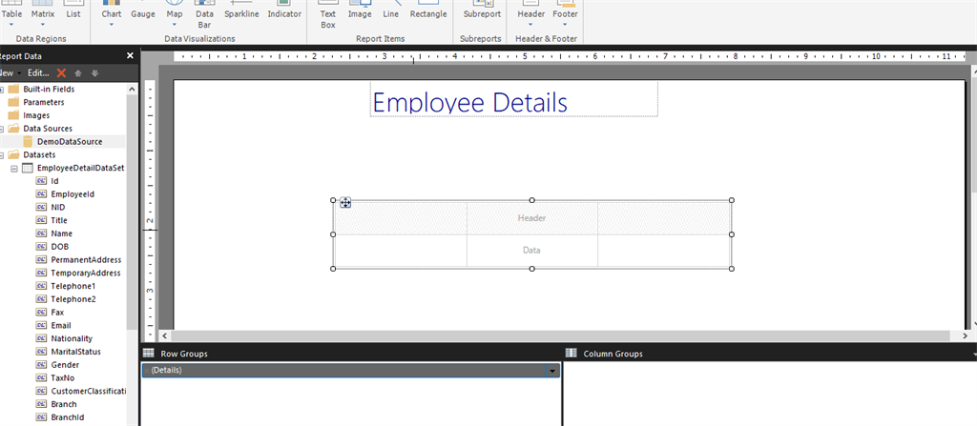The image size is (977, 426).
Task: Select the Email field icon
Action: 42,325
